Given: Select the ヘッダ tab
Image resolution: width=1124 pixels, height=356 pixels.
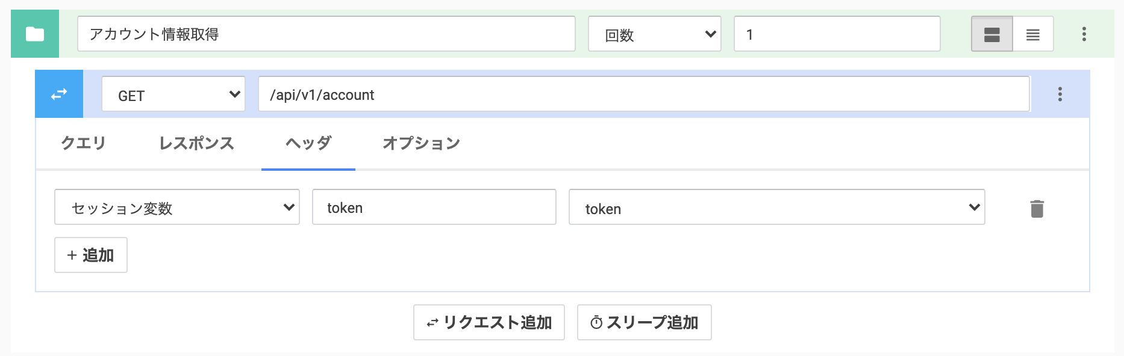Looking at the screenshot, I should point(308,143).
